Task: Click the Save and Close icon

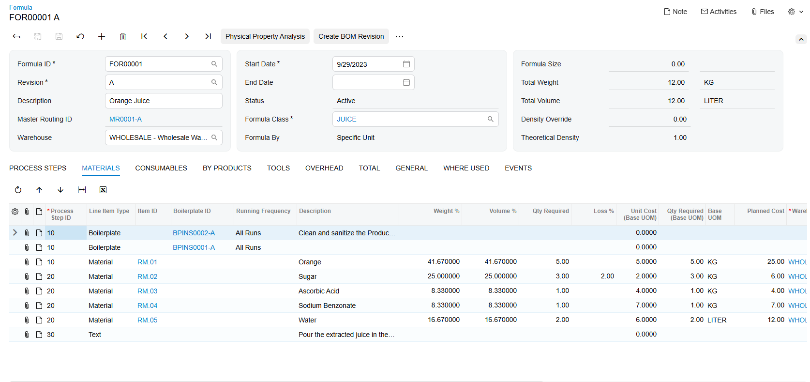Action: tap(38, 36)
